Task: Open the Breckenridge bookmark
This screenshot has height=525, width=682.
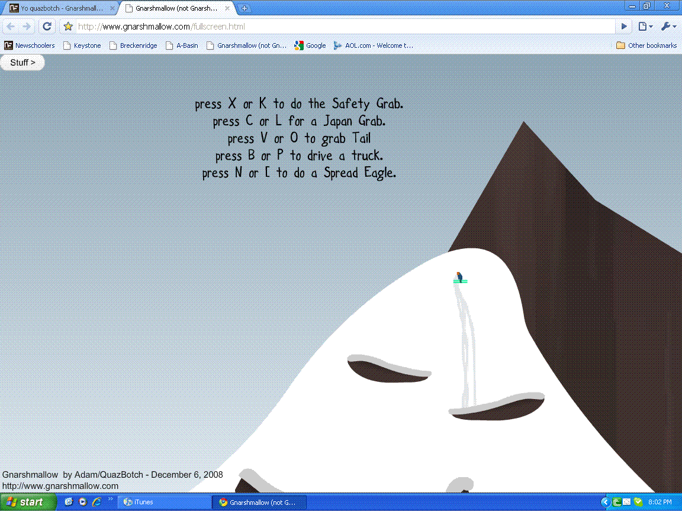Action: coord(133,46)
